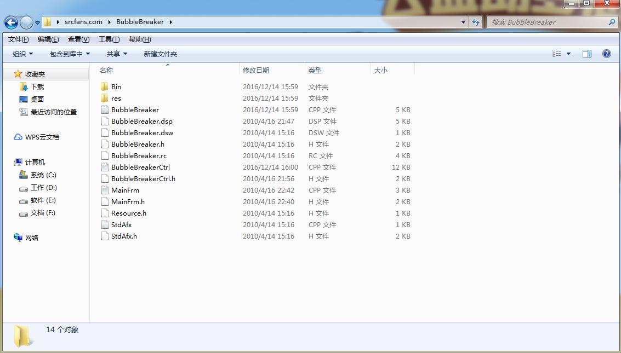Expand arrow before srcfans.com in address path
The image size is (621, 353).
(x=58, y=22)
